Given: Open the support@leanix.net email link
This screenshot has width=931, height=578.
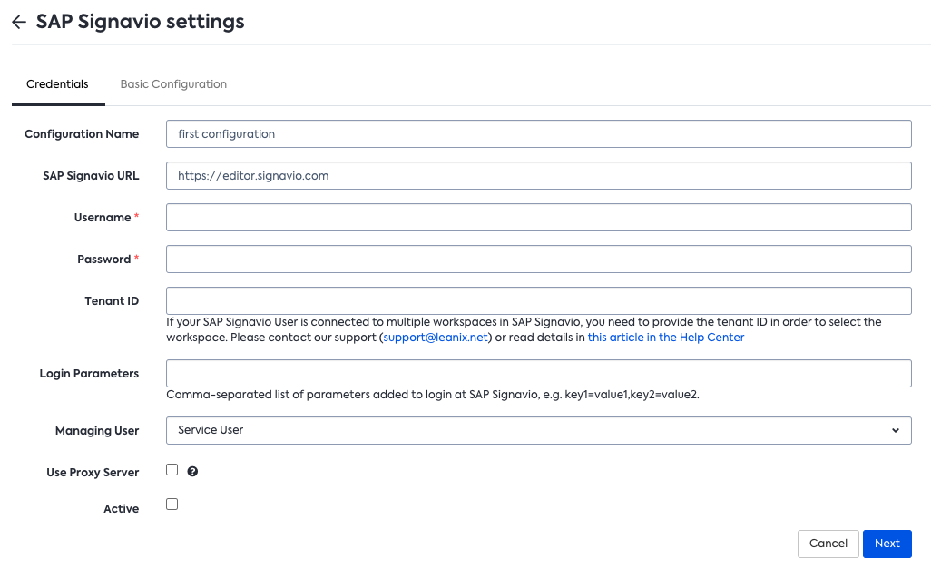Looking at the screenshot, I should point(436,338).
